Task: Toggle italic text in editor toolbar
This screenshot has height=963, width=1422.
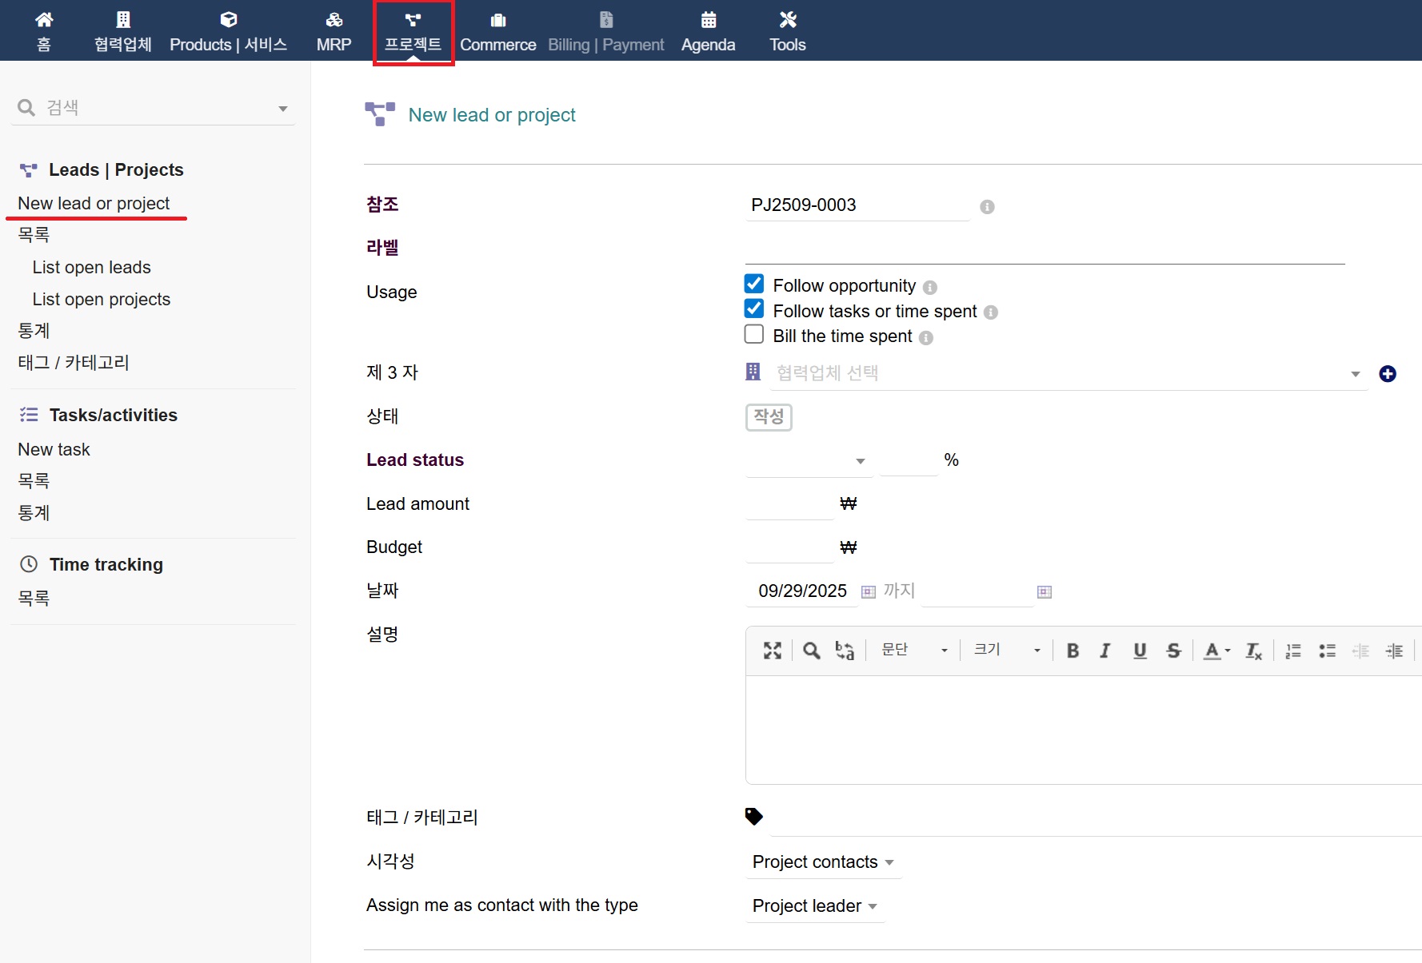Action: coord(1105,651)
